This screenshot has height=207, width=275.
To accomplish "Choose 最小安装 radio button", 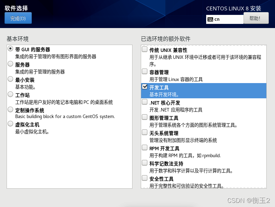I will (10, 79).
